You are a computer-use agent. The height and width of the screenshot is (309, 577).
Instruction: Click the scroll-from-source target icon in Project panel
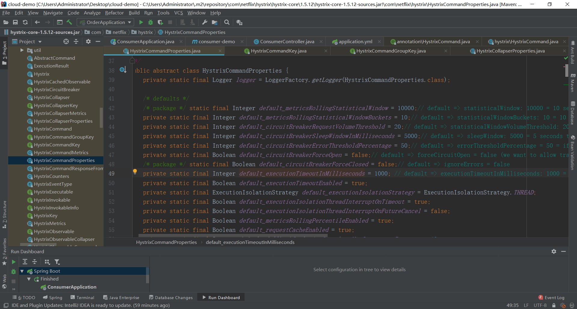click(x=66, y=41)
